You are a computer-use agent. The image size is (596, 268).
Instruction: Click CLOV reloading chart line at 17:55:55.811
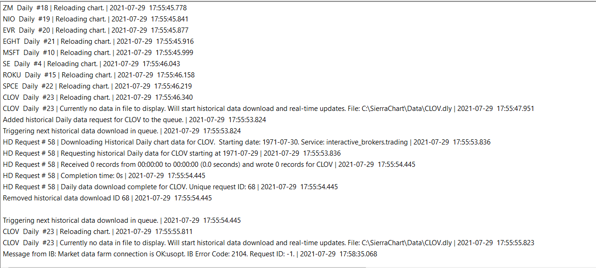coord(98,232)
